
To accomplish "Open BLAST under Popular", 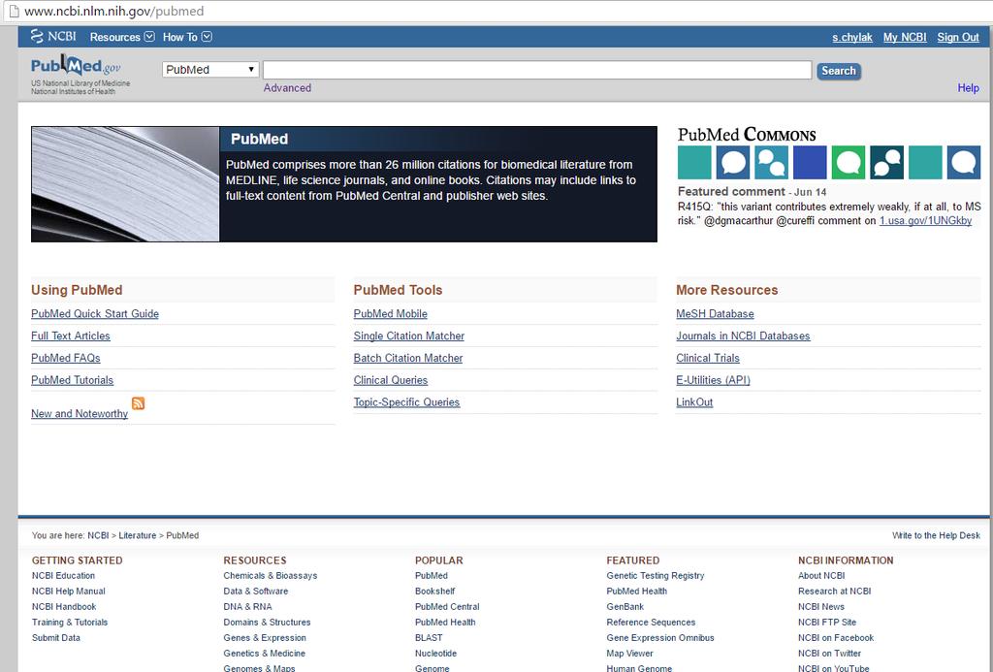I will coord(429,638).
